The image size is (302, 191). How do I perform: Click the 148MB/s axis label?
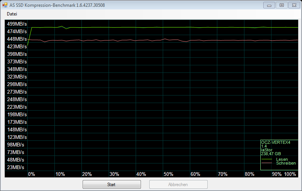17,129
